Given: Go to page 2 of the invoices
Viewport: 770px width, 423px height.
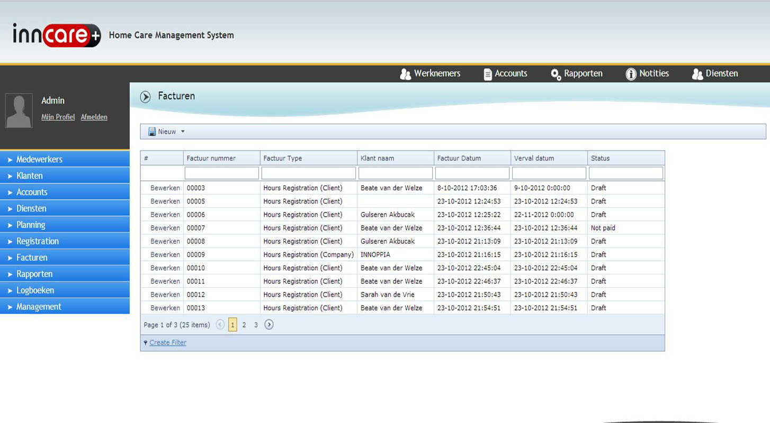Looking at the screenshot, I should click(x=244, y=325).
